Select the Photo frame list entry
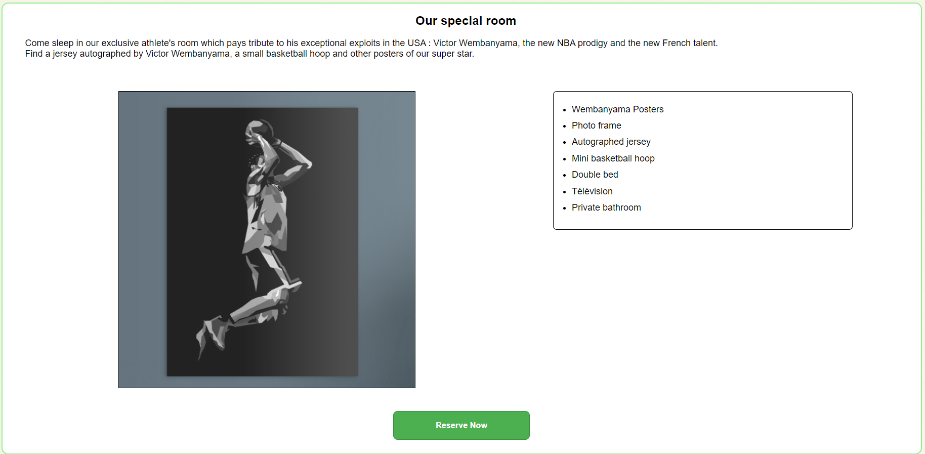This screenshot has height=454, width=925. pos(596,126)
